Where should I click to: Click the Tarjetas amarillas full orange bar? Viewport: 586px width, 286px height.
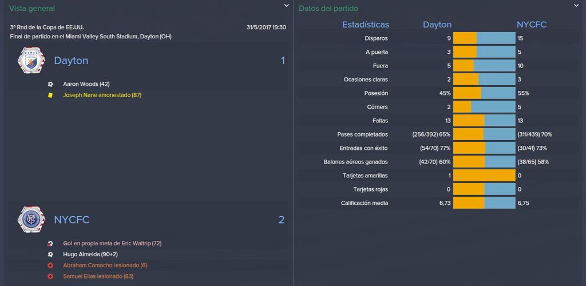(484, 176)
